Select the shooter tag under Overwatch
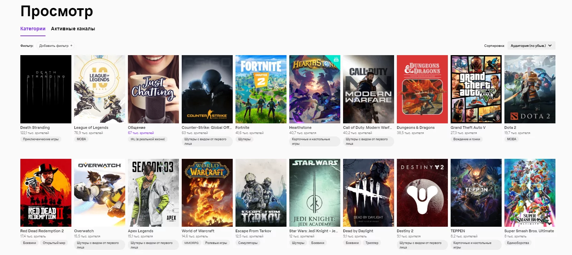The height and width of the screenshot is (255, 572). coord(99,245)
